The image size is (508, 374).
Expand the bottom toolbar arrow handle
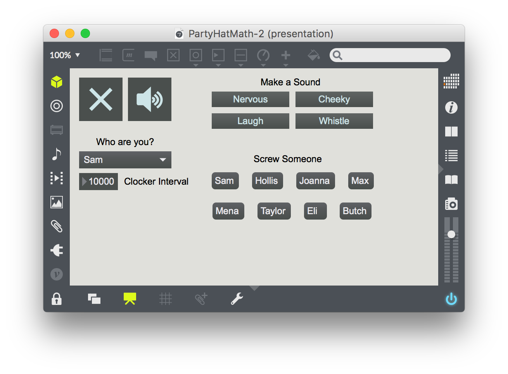[x=254, y=288]
